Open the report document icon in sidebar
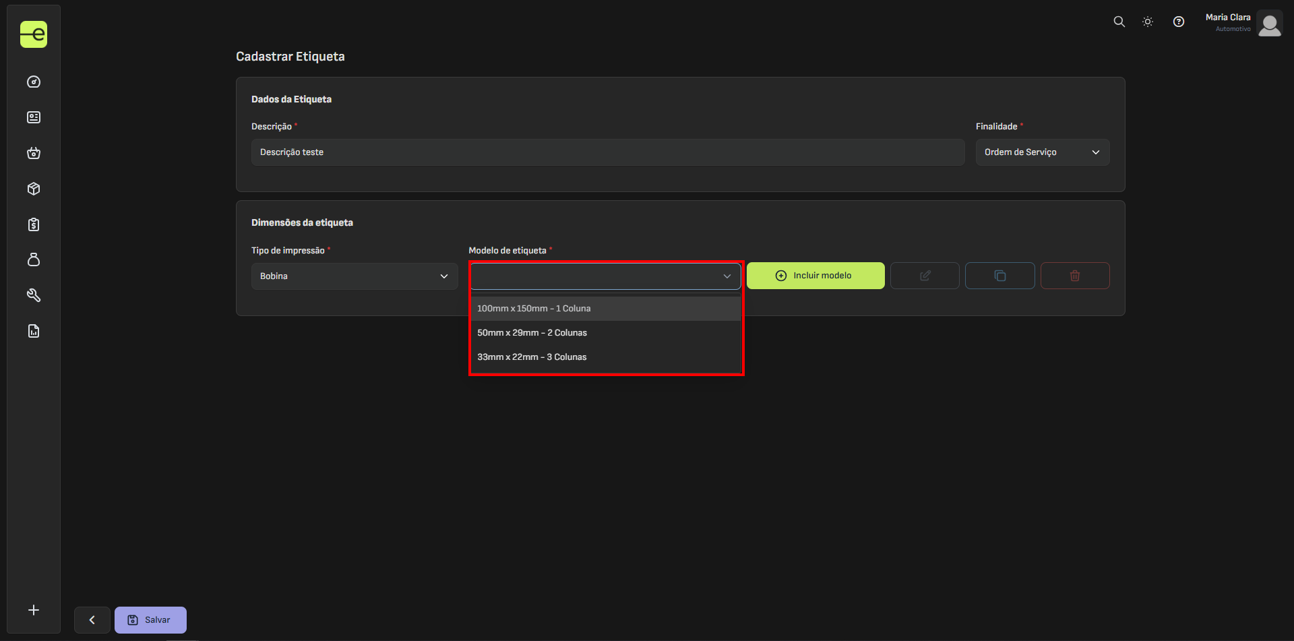This screenshot has height=641, width=1294. pos(34,331)
